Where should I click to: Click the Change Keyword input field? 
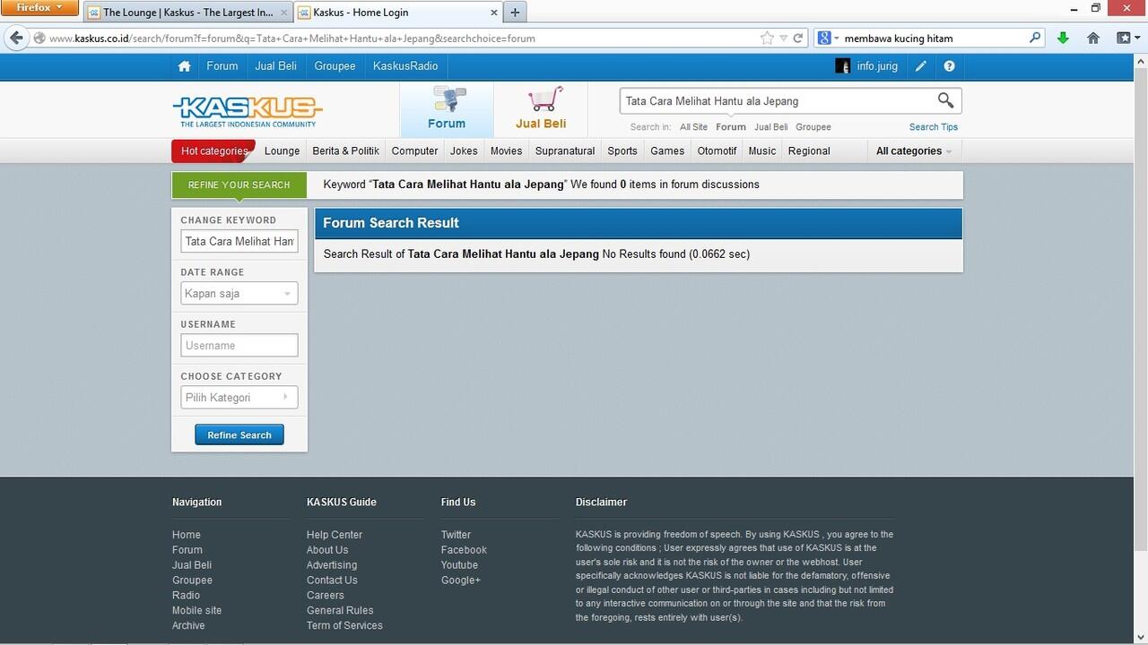pyautogui.click(x=239, y=242)
